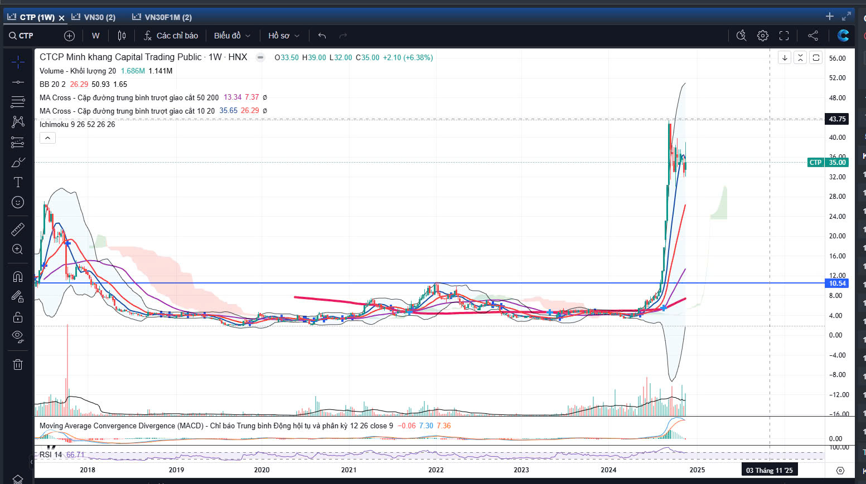Collapse the indicator legend list
This screenshot has width=866, height=484.
47,138
